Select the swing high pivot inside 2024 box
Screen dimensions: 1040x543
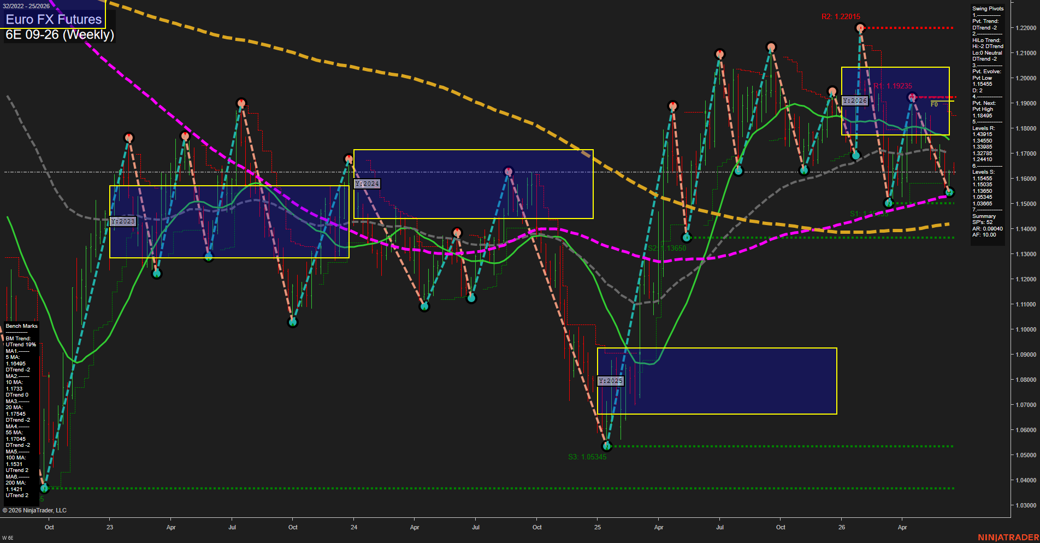[x=509, y=172]
